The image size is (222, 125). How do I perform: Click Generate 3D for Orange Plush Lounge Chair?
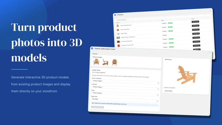[196, 41]
